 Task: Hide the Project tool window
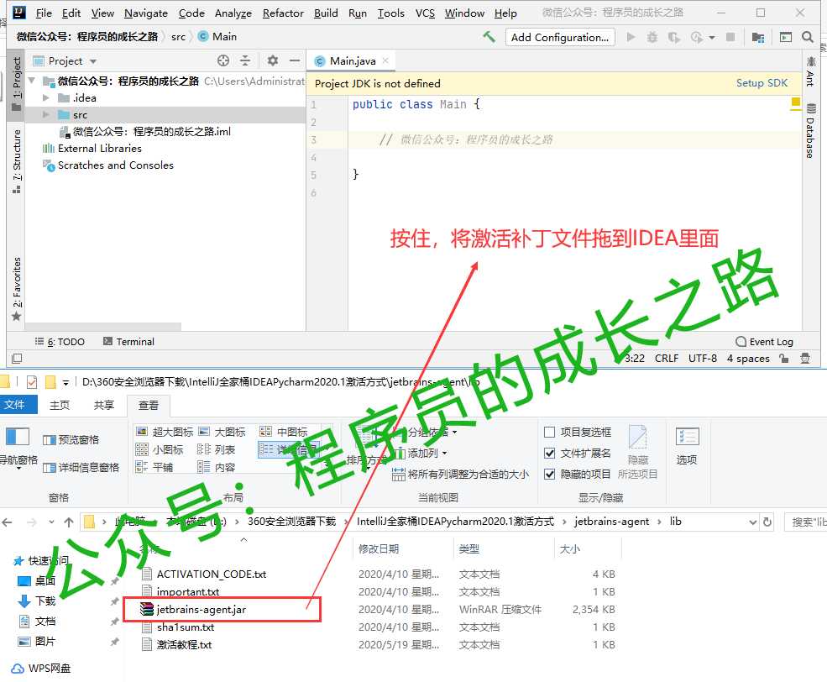tap(295, 60)
